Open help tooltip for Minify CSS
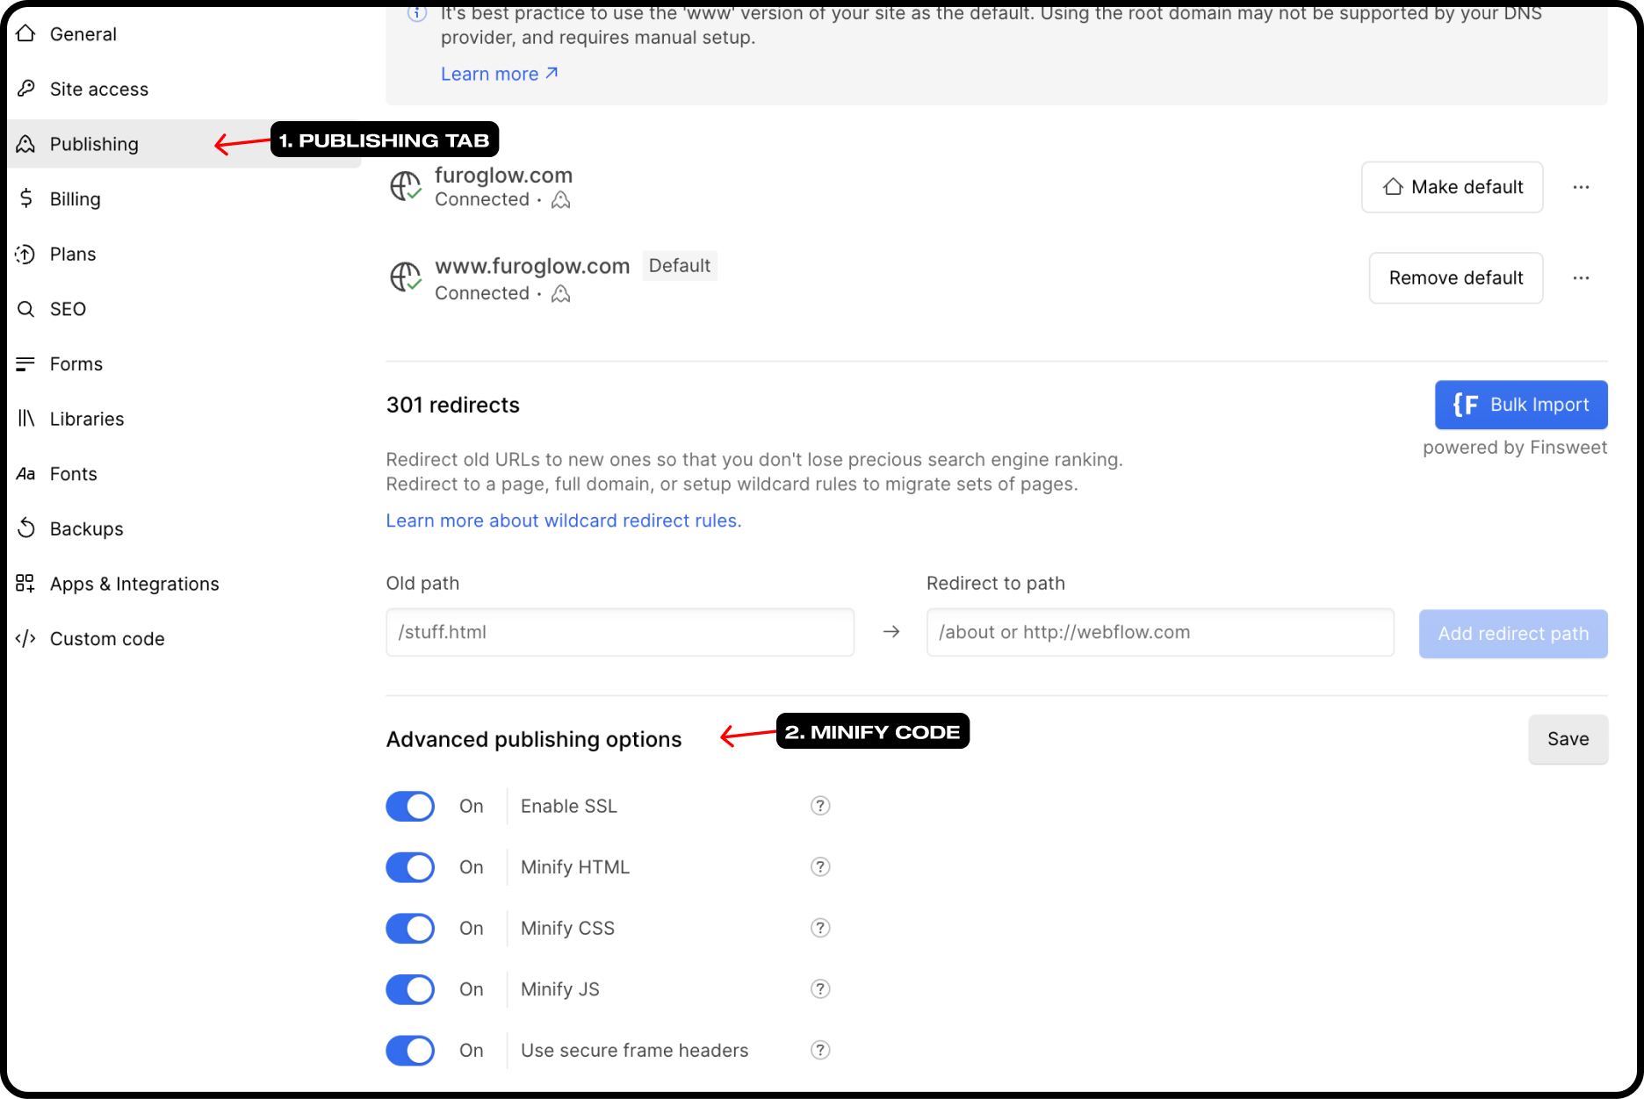The image size is (1644, 1099). 820,928
